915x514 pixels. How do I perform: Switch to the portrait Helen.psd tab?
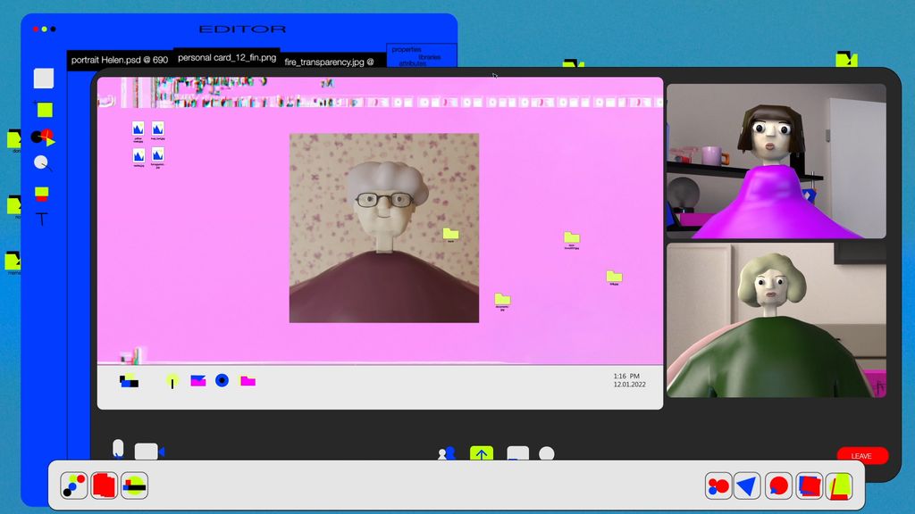tap(120, 60)
